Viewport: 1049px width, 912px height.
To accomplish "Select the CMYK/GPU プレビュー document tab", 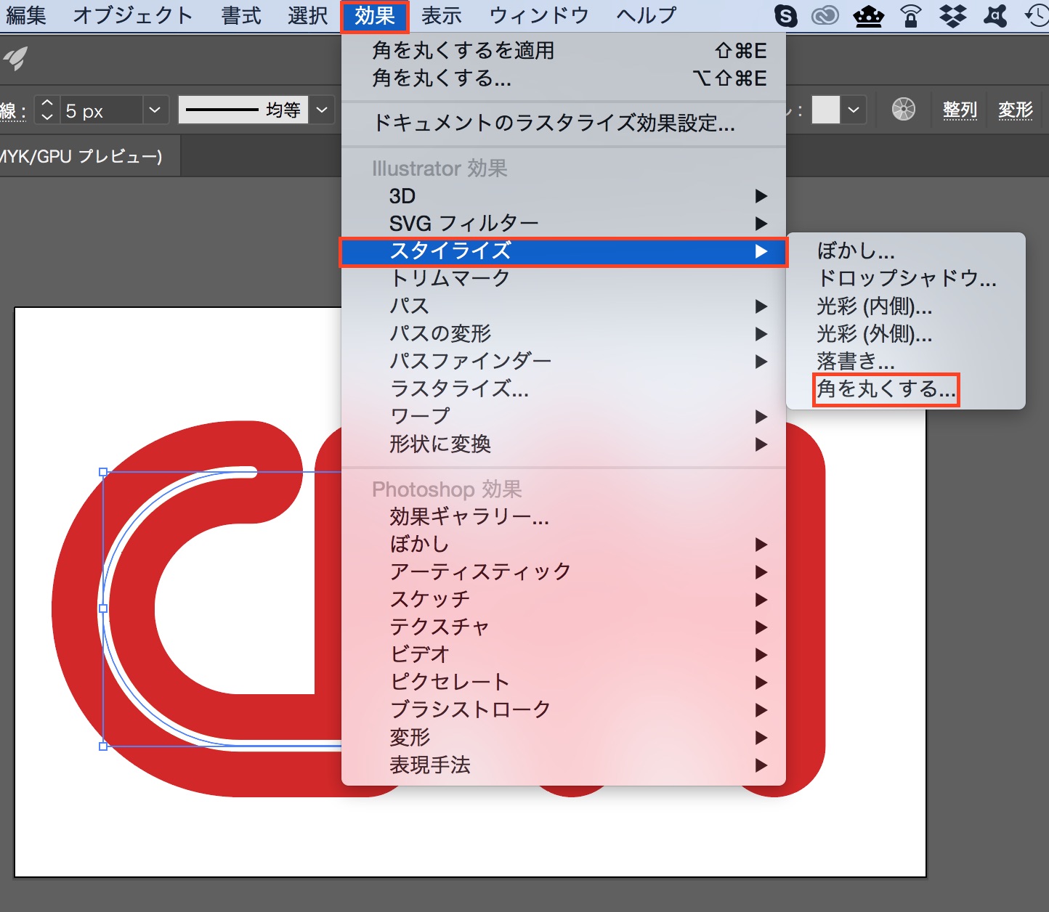I will click(x=89, y=156).
